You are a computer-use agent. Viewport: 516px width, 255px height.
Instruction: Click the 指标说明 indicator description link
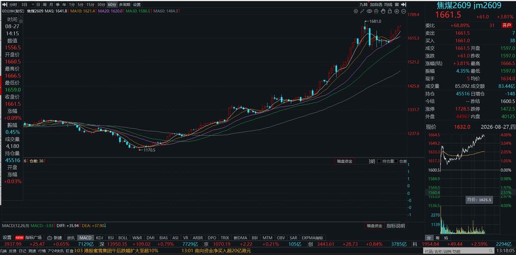click(395, 226)
